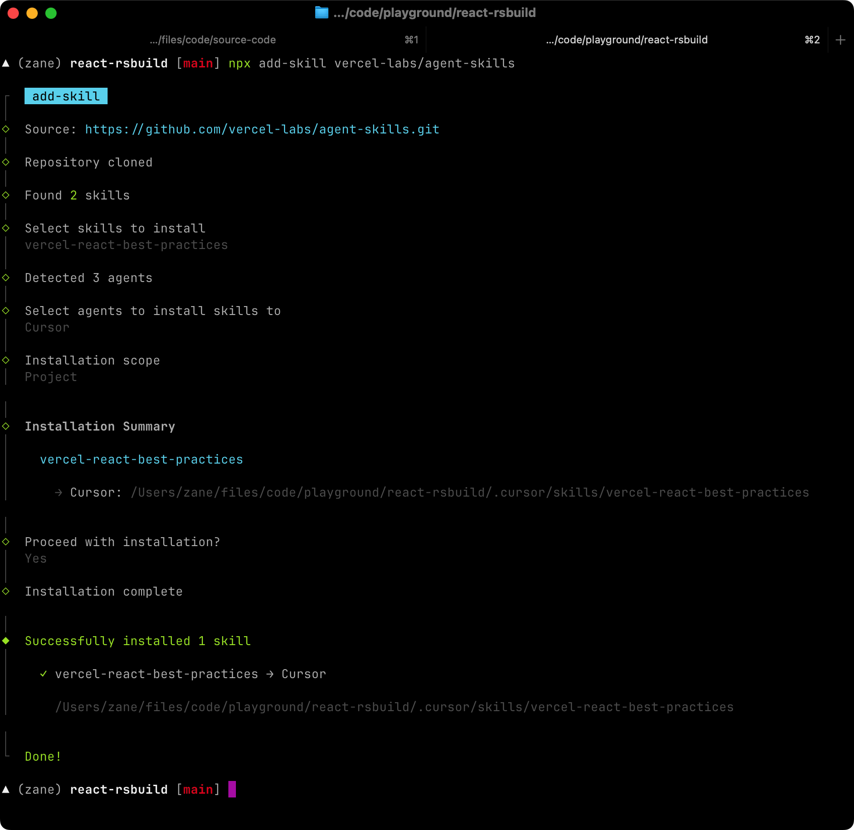854x830 pixels.
Task: Click the triangle prompt symbol on top command line
Action: click(6, 63)
